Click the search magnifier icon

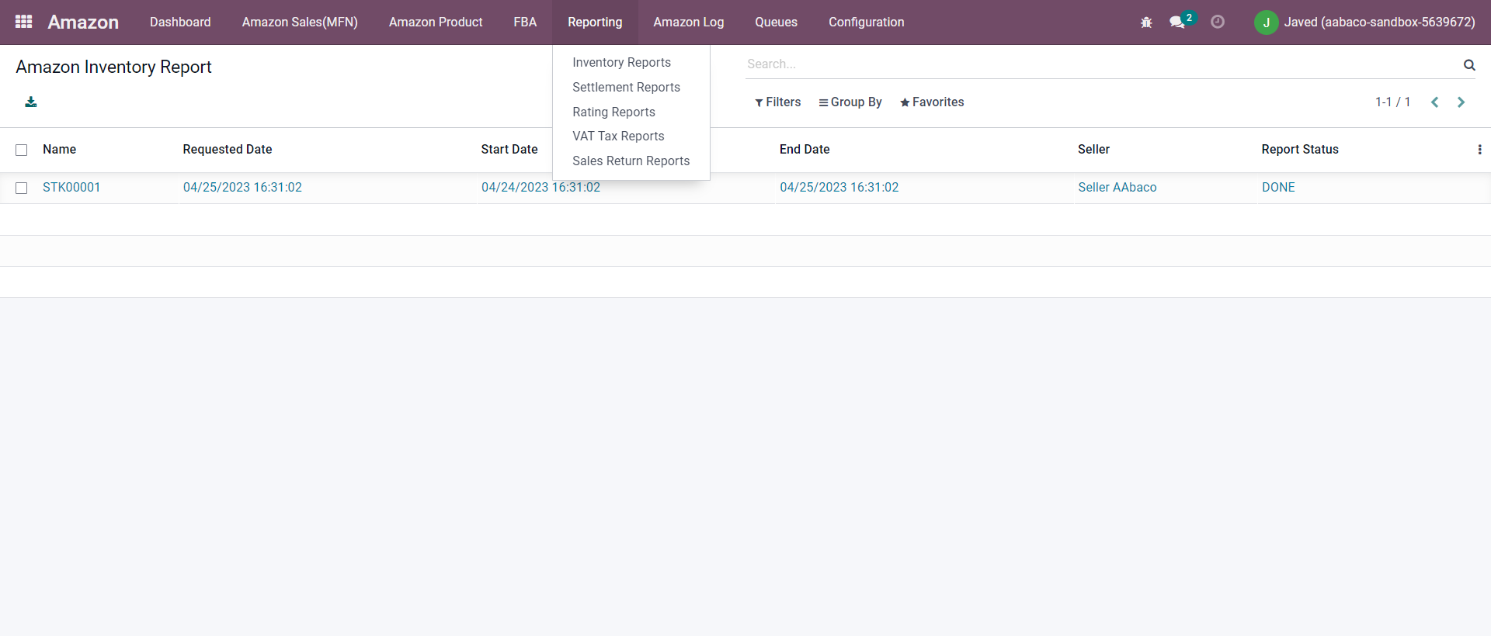[x=1469, y=64]
